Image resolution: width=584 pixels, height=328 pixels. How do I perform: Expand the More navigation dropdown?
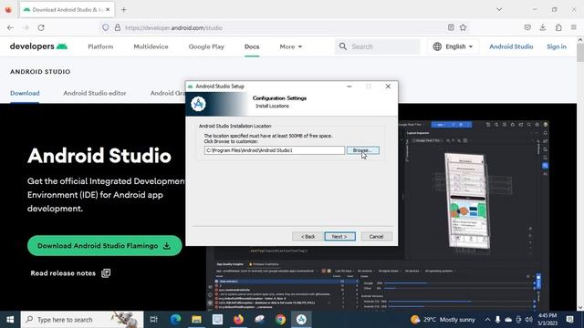(x=290, y=46)
